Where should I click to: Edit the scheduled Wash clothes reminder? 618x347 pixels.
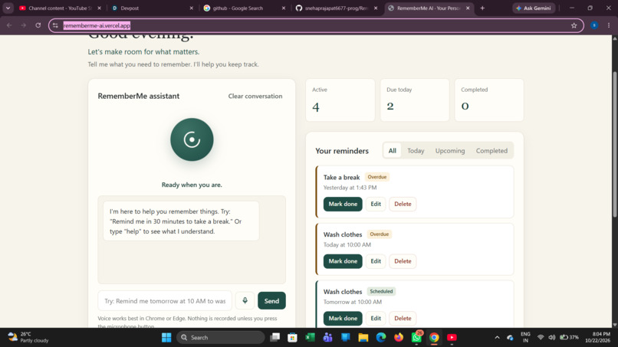pos(376,318)
